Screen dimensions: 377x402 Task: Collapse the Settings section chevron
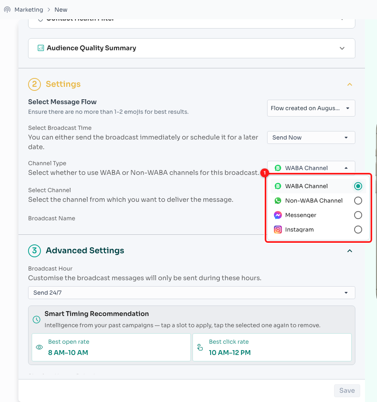click(x=350, y=84)
